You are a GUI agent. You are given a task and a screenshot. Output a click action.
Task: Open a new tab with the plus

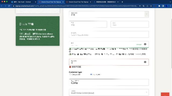[122, 2]
